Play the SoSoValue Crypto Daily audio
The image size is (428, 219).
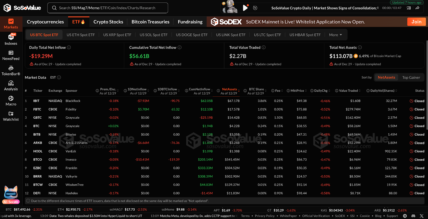point(245,8)
